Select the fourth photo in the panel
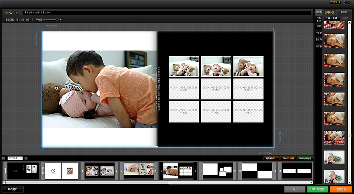Viewport: 354px width, 194px height. click(334, 80)
